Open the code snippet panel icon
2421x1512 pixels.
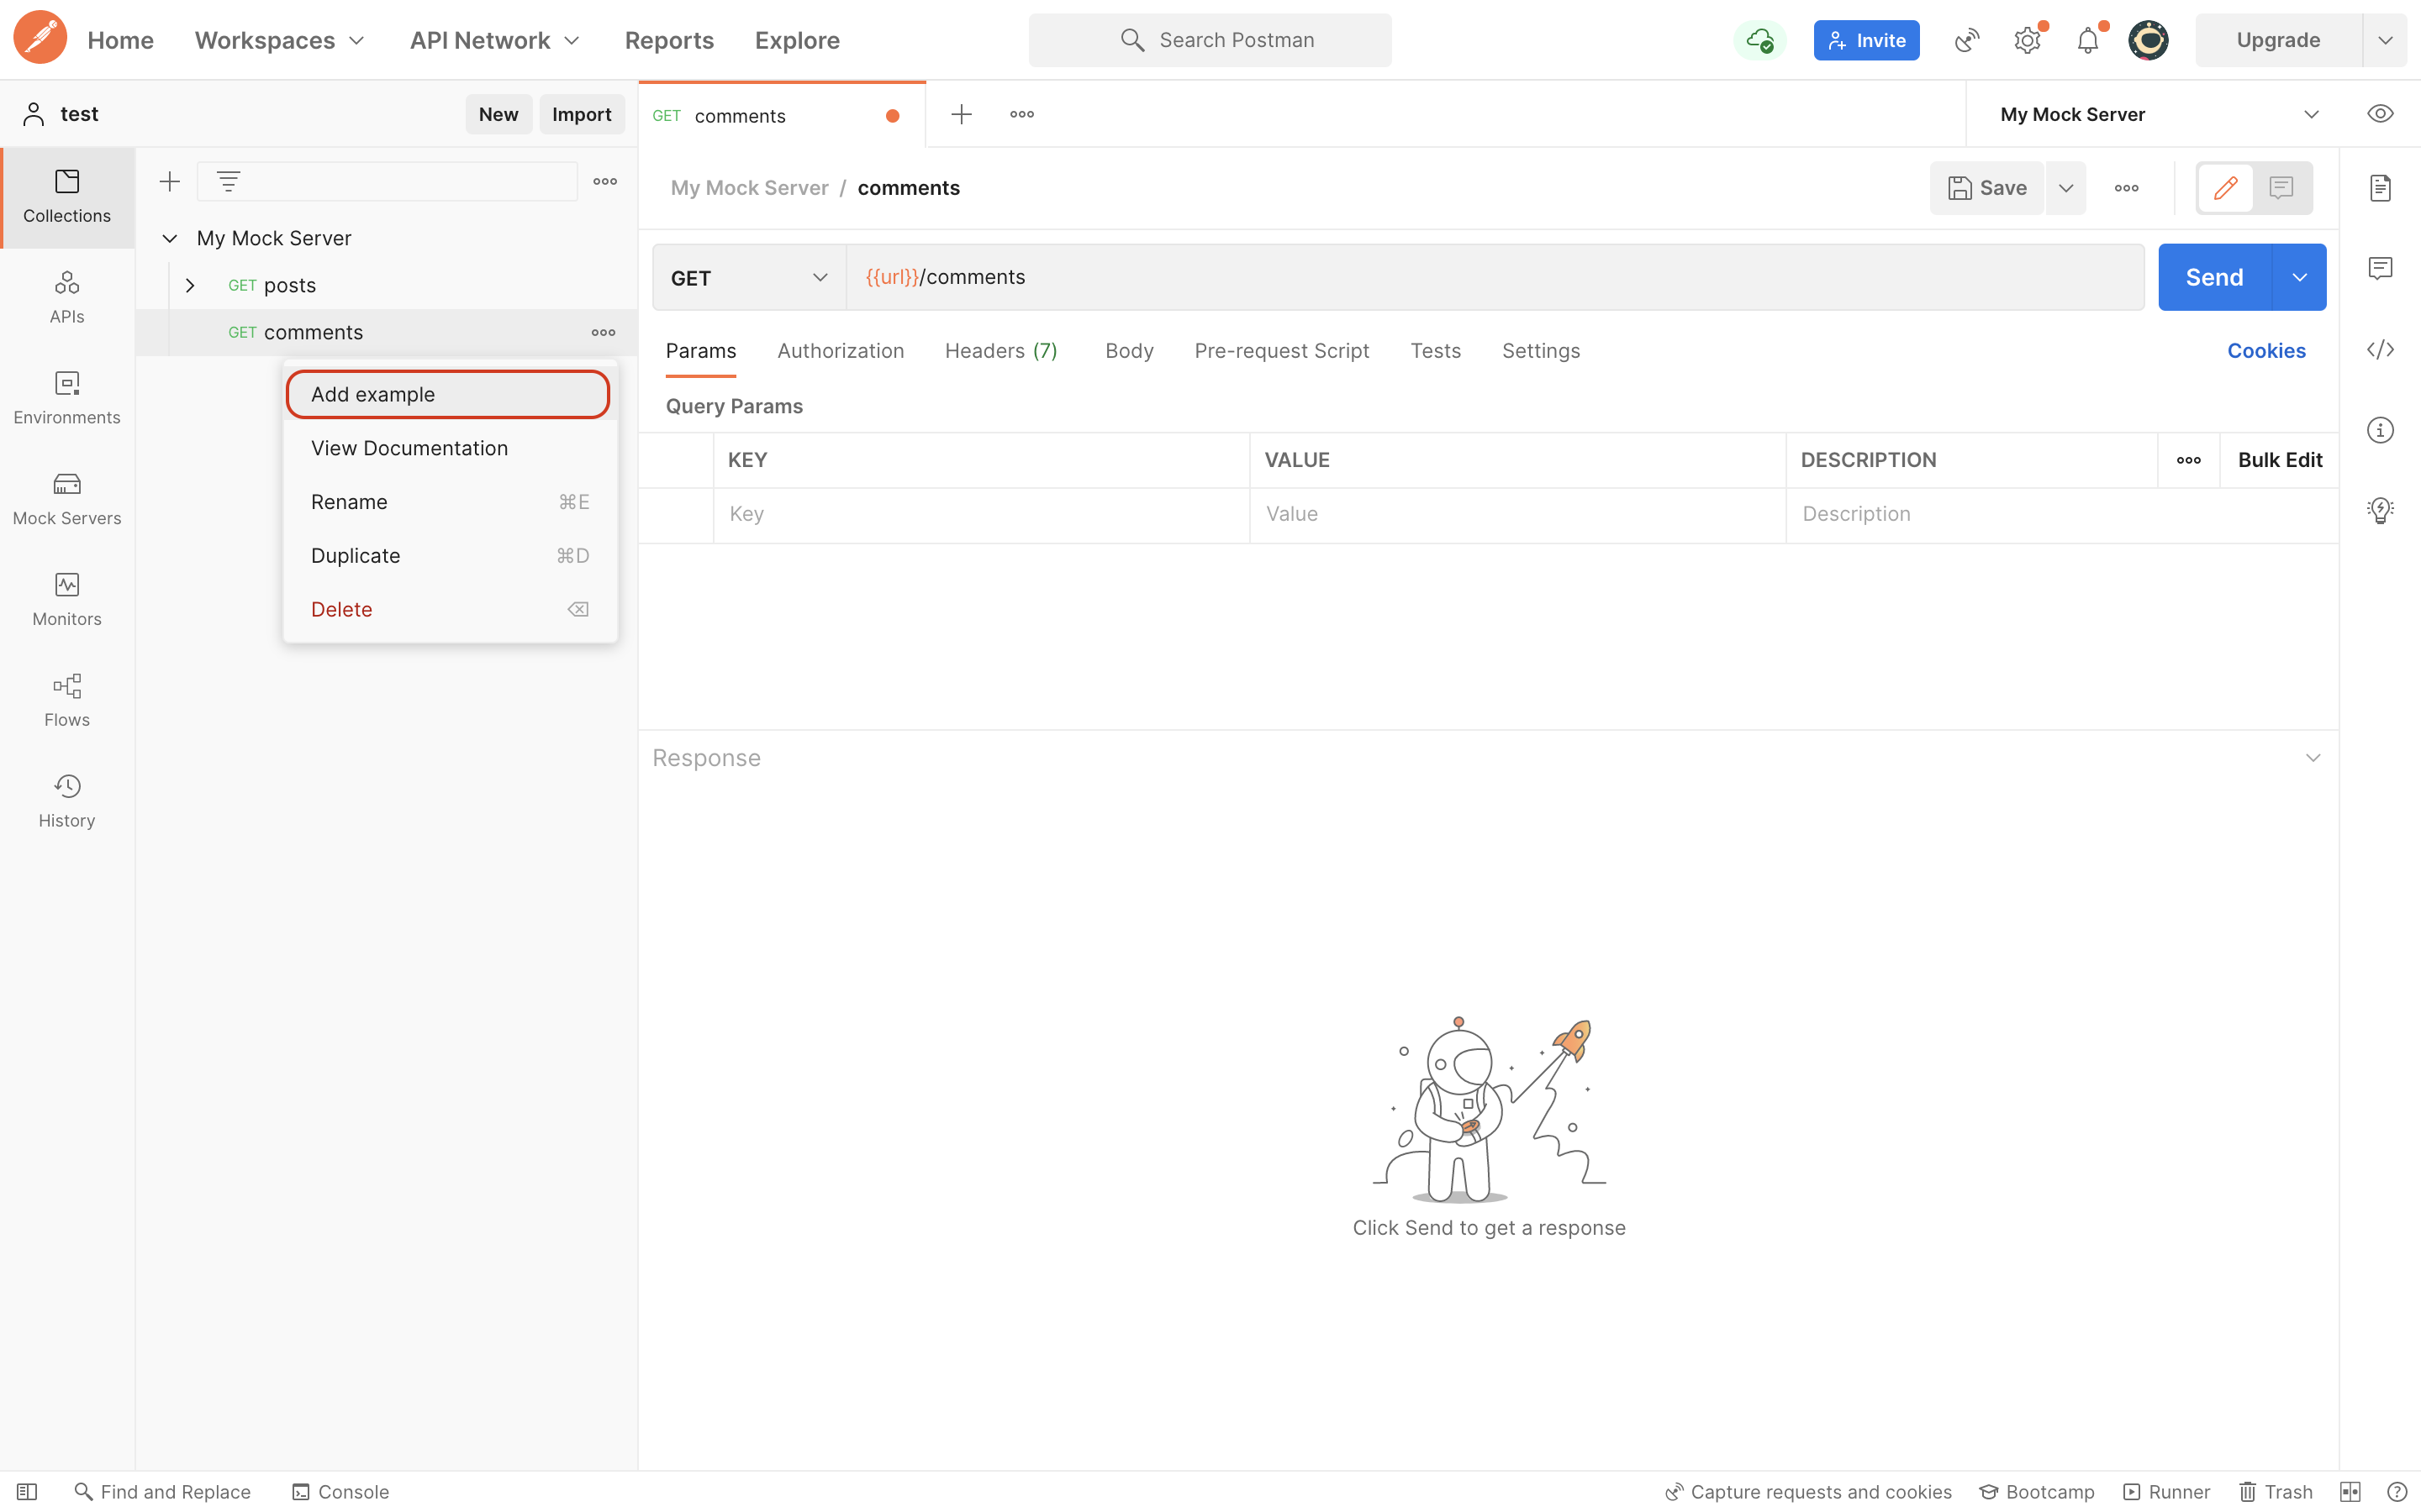click(x=2380, y=350)
